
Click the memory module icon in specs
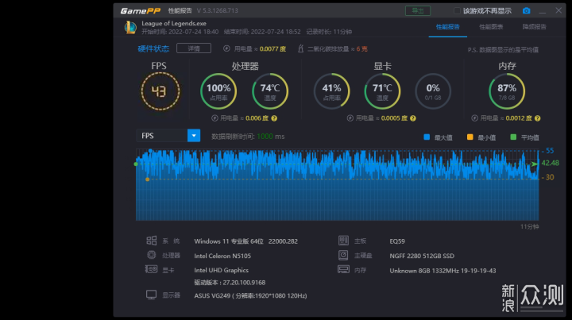(x=343, y=269)
